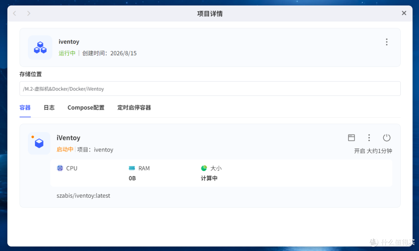Click the 计算中 size value
The height and width of the screenshot is (251, 419).
click(209, 178)
